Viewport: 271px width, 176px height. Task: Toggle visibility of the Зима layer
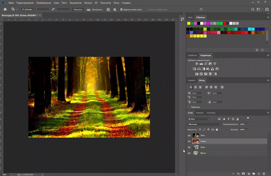click(189, 147)
